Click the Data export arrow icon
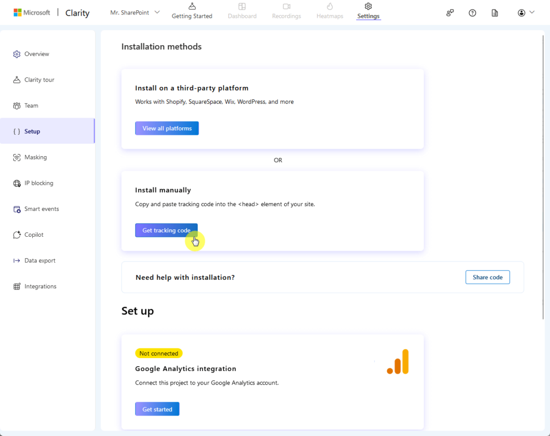The image size is (550, 436). [17, 260]
